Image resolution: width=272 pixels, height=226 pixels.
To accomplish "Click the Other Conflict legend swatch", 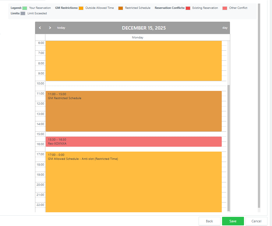I will pyautogui.click(x=225, y=8).
